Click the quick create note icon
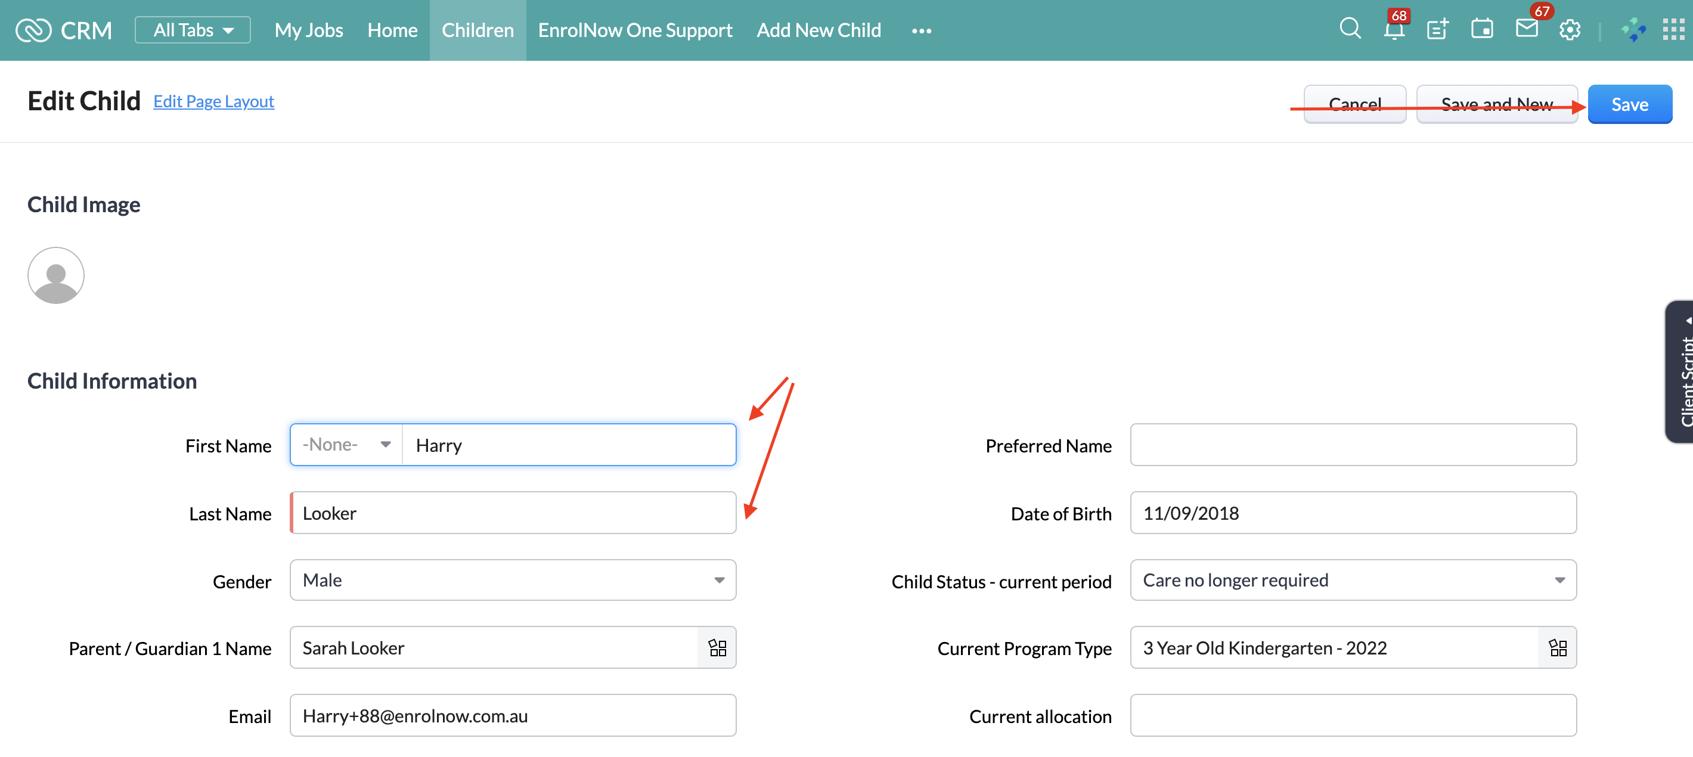Viewport: 1693px width, 757px height. tap(1437, 30)
